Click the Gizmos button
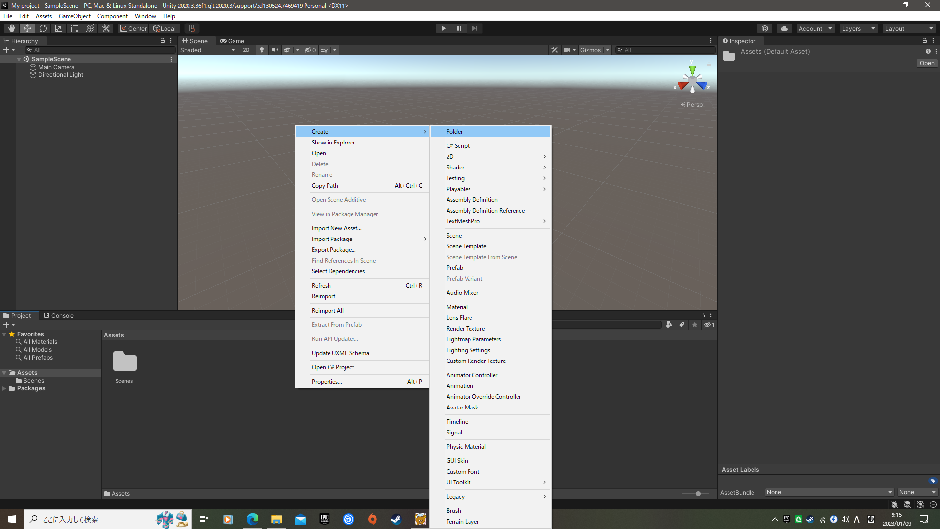940x529 pixels. click(x=590, y=50)
